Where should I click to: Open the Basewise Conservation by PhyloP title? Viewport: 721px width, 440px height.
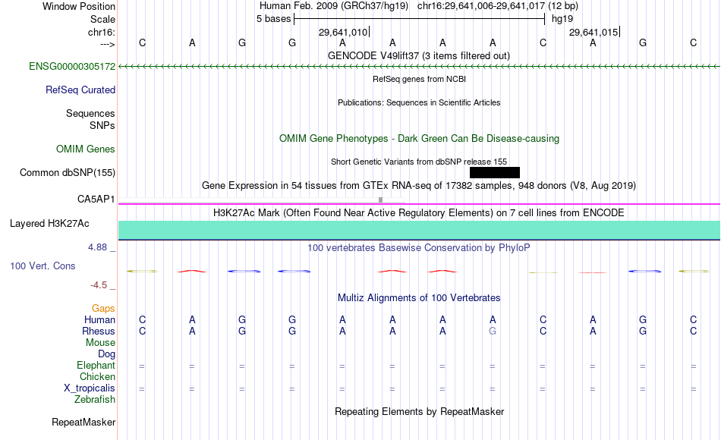tap(419, 248)
